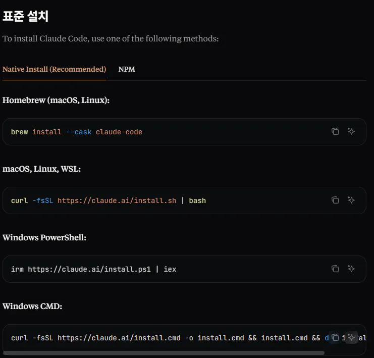Copy the irm install.ps1 PowerShell command
The width and height of the screenshot is (374, 358).
(335, 269)
